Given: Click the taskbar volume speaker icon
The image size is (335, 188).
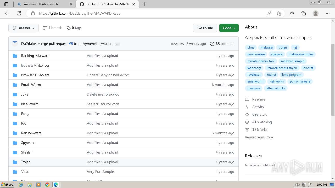Looking at the screenshot, I should [x=297, y=185].
